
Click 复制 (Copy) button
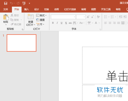[15, 20]
